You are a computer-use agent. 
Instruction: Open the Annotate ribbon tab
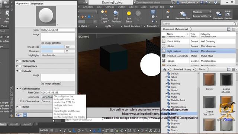click(88, 7)
